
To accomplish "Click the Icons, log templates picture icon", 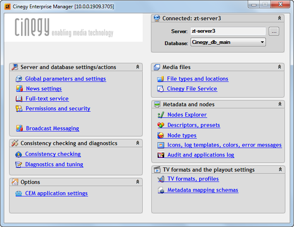I will pyautogui.click(x=161, y=145).
